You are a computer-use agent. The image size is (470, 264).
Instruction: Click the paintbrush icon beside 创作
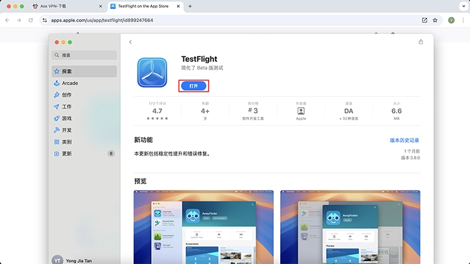57,95
